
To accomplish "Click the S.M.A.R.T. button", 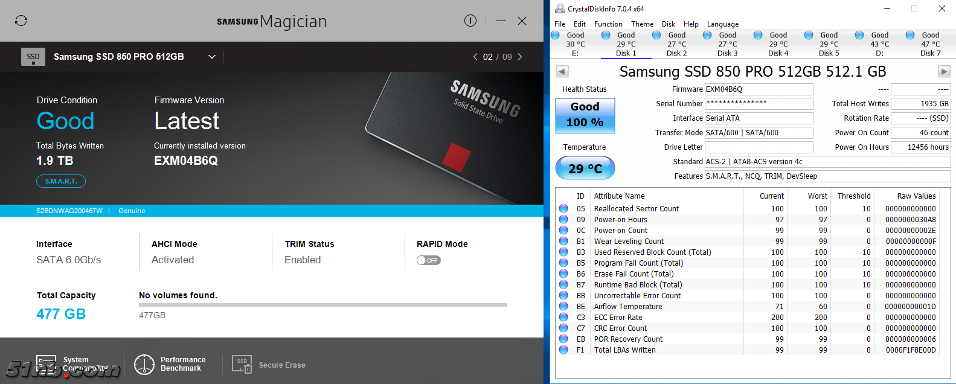I will point(61,181).
